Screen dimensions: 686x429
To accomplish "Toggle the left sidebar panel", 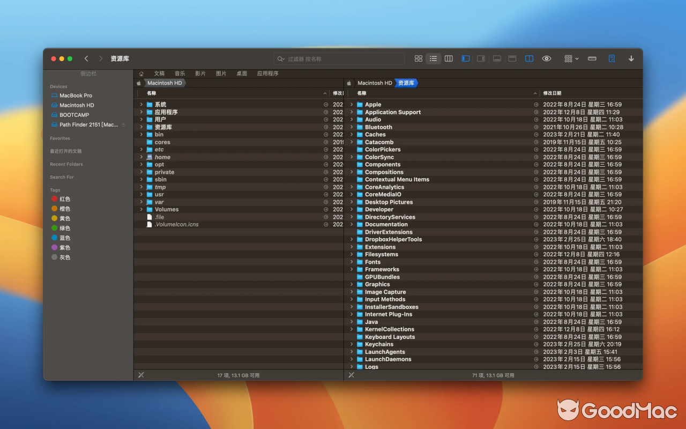I will 466,58.
